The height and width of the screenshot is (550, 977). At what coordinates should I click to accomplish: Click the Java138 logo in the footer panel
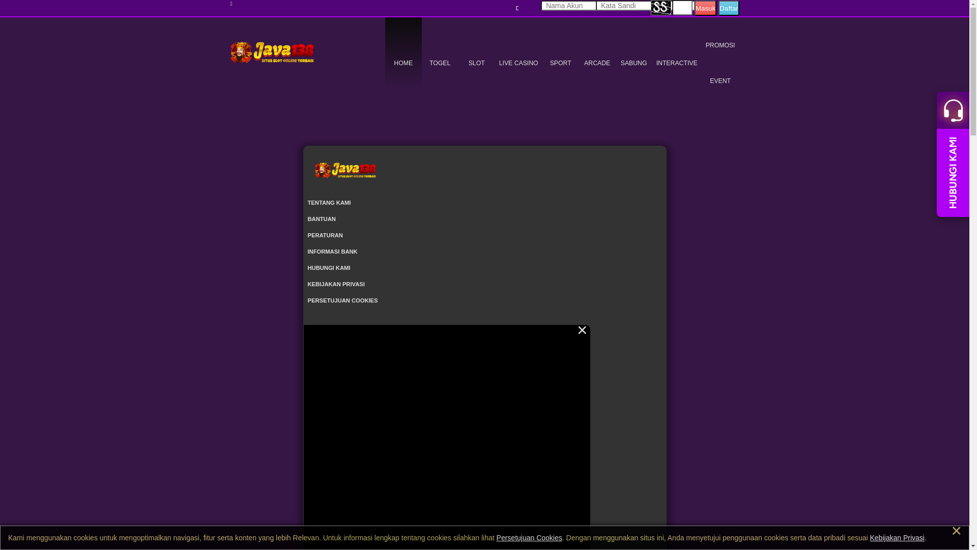coord(345,170)
